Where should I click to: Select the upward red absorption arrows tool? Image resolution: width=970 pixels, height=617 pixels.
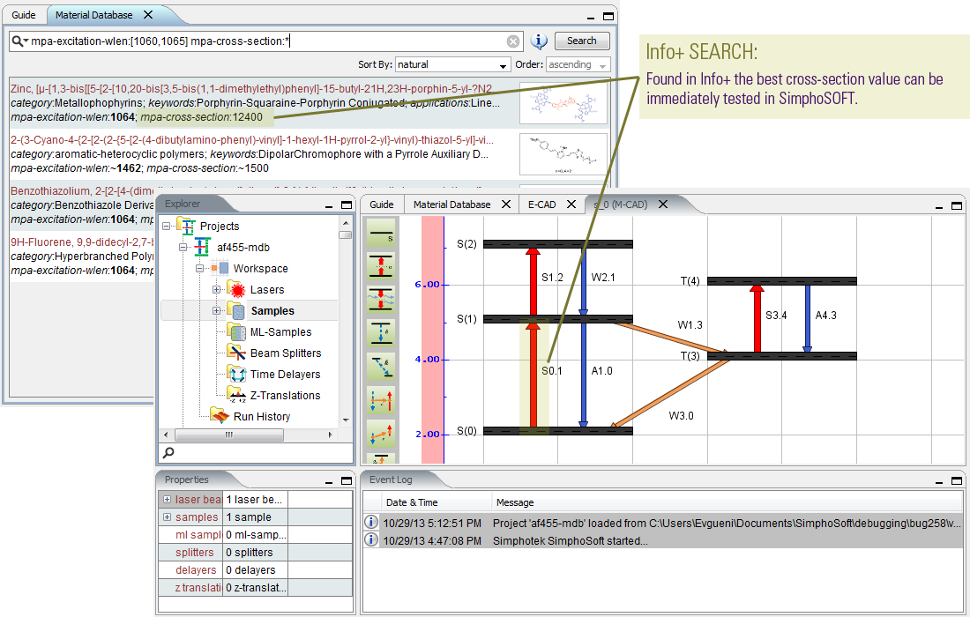(381, 266)
